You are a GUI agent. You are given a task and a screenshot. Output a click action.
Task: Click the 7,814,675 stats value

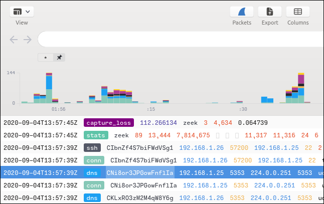point(193,135)
